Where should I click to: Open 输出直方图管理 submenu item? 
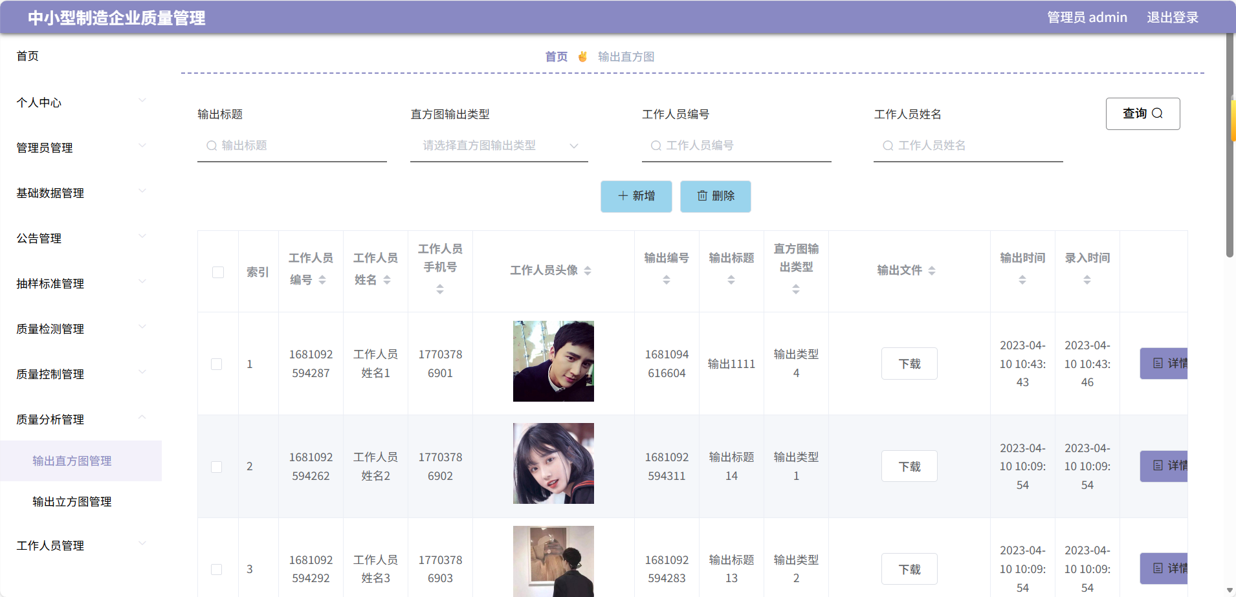point(81,461)
